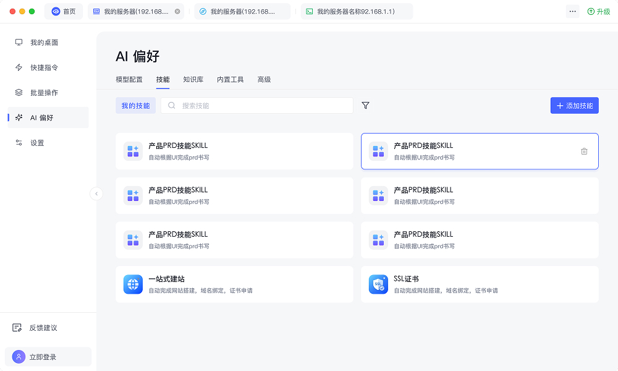Switch to 模型配置 tab
The width and height of the screenshot is (618, 371).
click(129, 80)
